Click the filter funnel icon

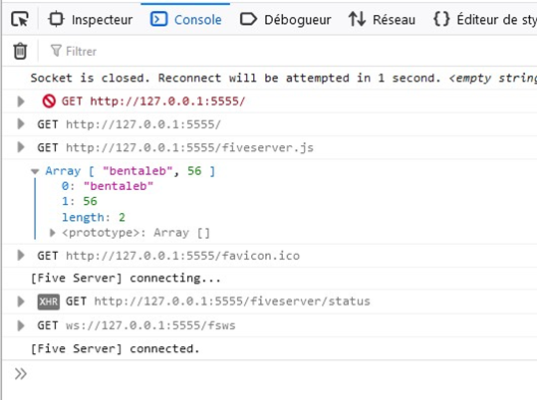coord(56,51)
